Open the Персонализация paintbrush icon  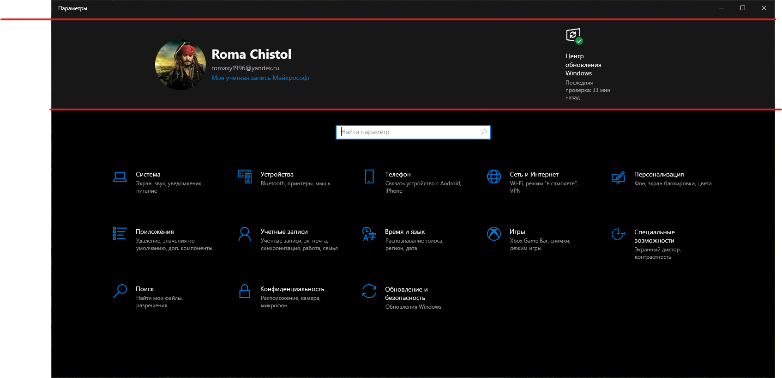618,177
